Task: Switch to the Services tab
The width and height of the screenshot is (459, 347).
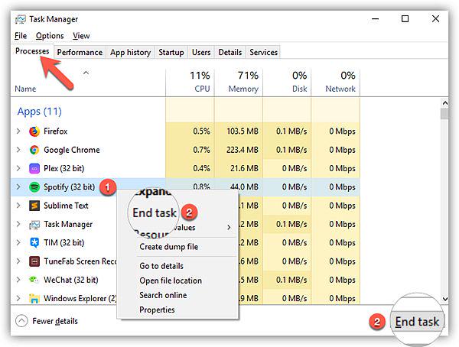Action: (x=263, y=53)
